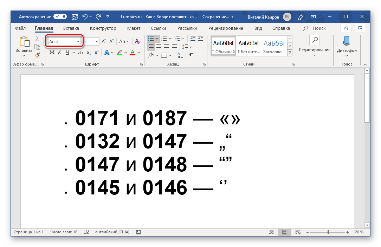The image size is (381, 247).
Task: Decrease paragraph indent
Action: click(193, 39)
